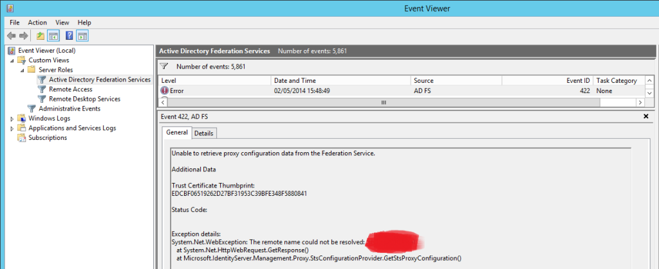The height and width of the screenshot is (269, 659).
Task: Expand the Windows Logs node
Action: [x=12, y=119]
